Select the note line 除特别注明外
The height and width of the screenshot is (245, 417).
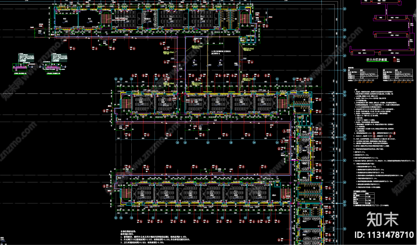(127, 234)
